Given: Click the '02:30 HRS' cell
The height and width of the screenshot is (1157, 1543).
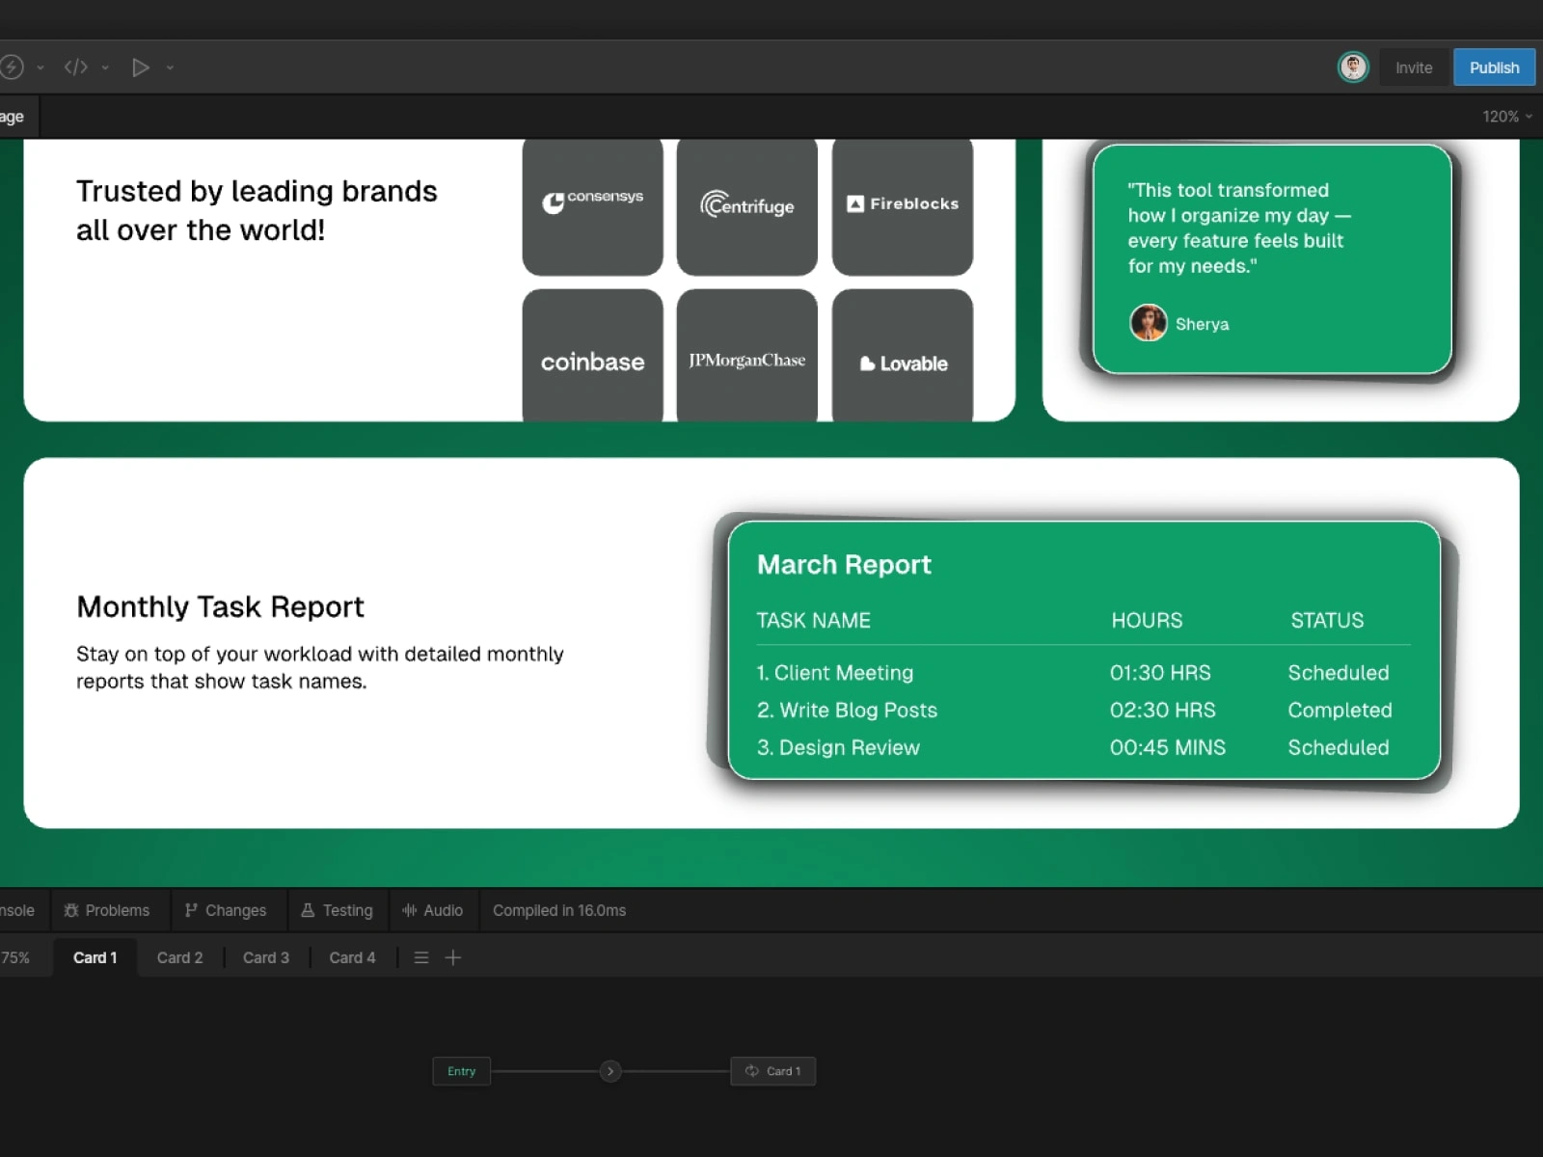Looking at the screenshot, I should 1163,711.
